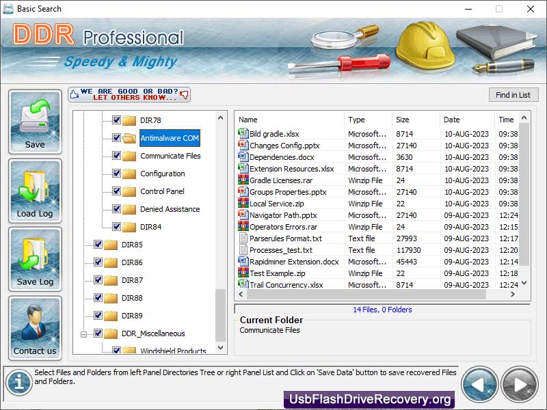Select the Groups Properties.pptx file row
Screen dimensions: 547x410
[377, 192]
